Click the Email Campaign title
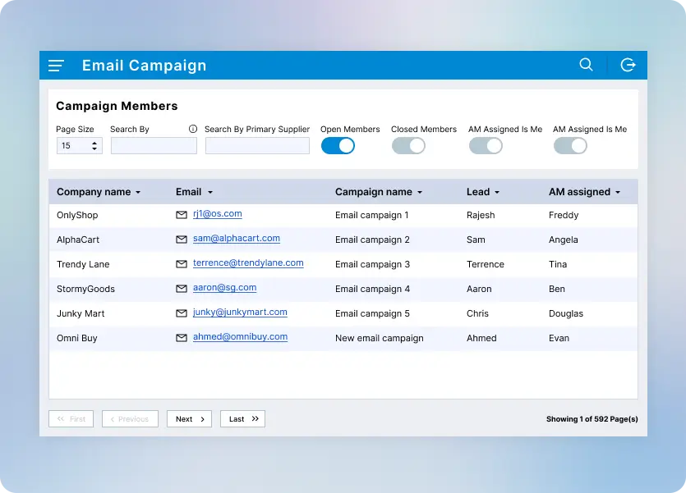 [x=144, y=66]
